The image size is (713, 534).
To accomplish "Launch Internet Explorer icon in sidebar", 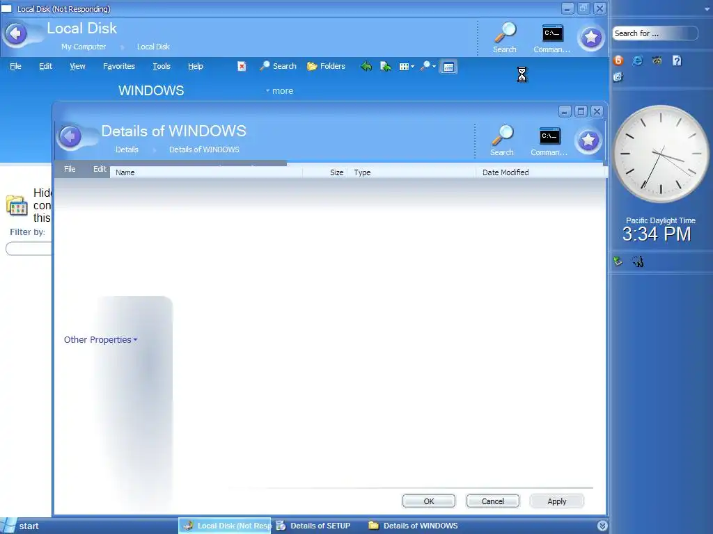I will point(638,60).
